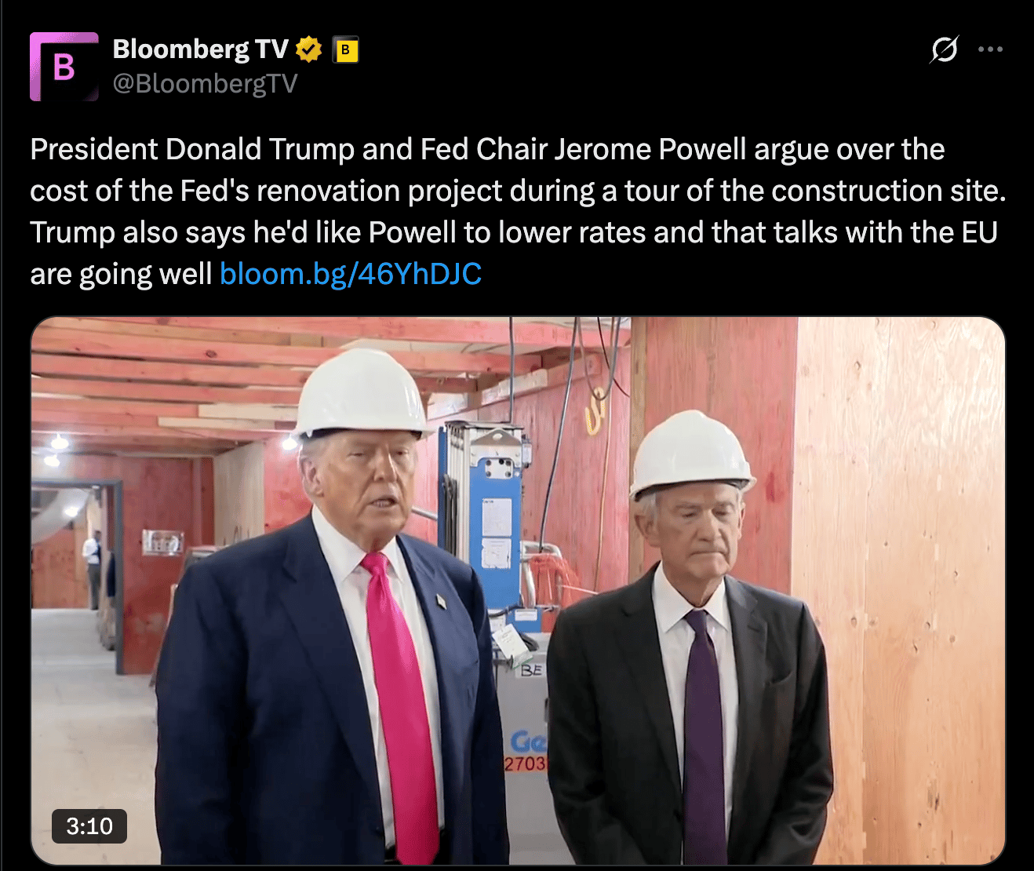1034x871 pixels.
Task: Open the three-dot more options menu
Action: (x=990, y=49)
